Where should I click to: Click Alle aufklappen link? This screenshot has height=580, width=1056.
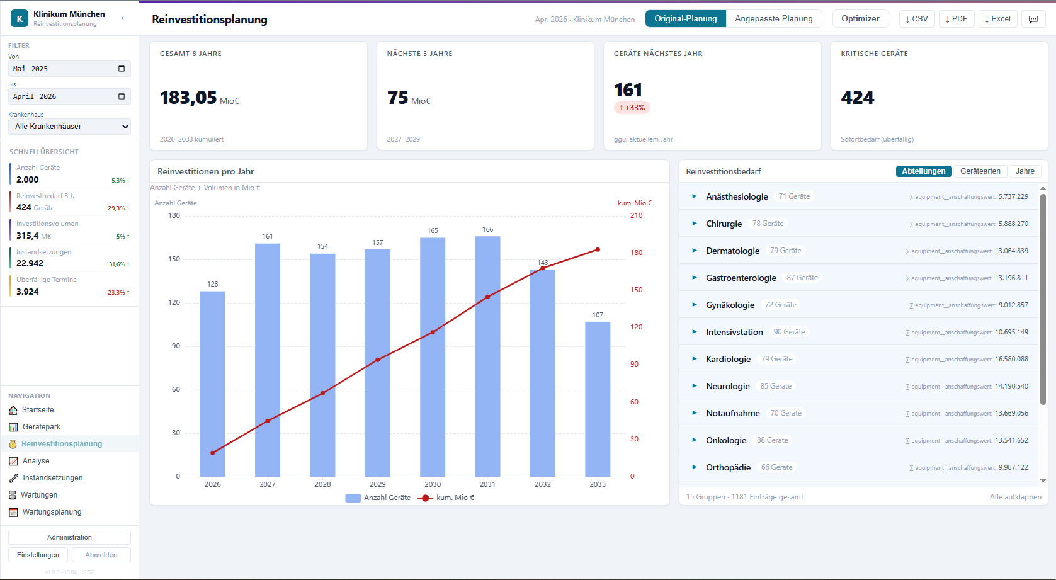(x=1015, y=497)
